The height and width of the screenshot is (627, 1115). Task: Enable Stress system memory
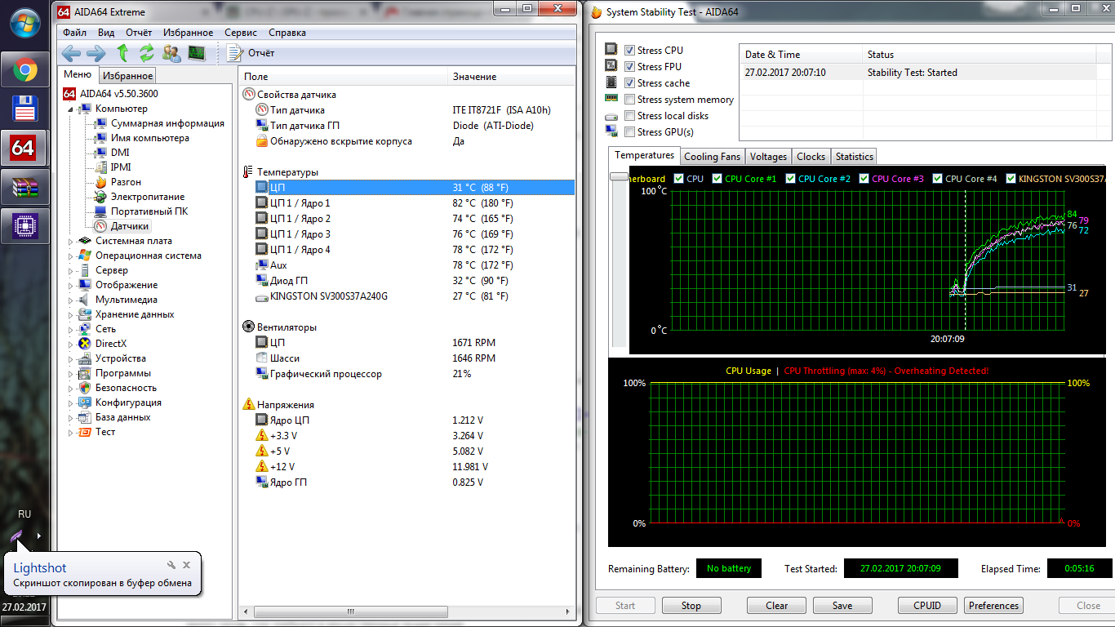point(629,100)
